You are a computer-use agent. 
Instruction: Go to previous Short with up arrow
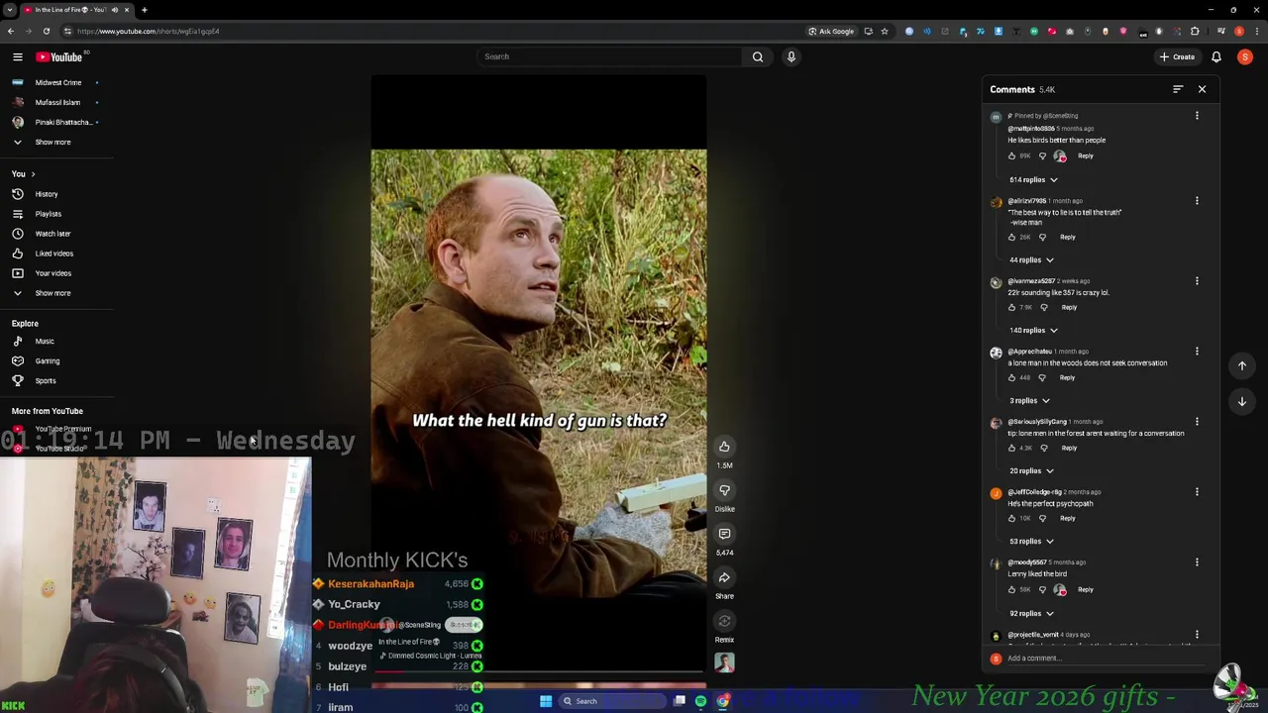tap(1241, 365)
